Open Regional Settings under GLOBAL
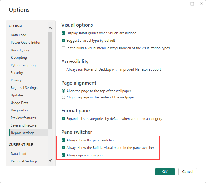The height and width of the screenshot is (183, 206). click(x=24, y=88)
